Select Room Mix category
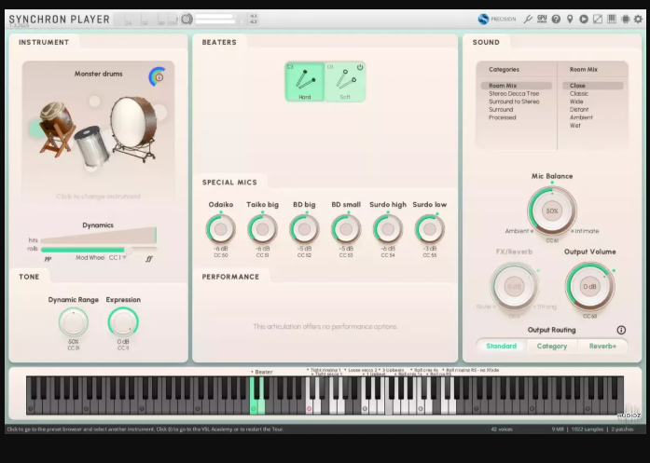The image size is (650, 463). pos(517,86)
